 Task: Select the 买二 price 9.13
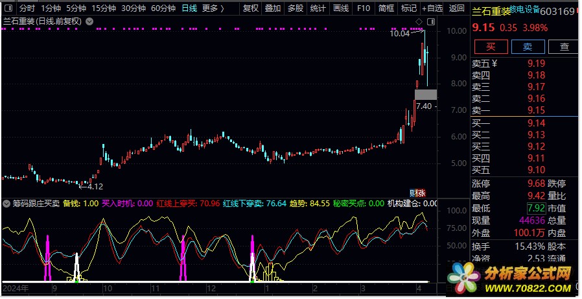coord(537,135)
